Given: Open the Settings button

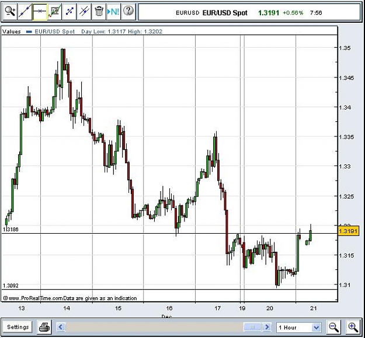Looking at the screenshot, I should point(18,328).
